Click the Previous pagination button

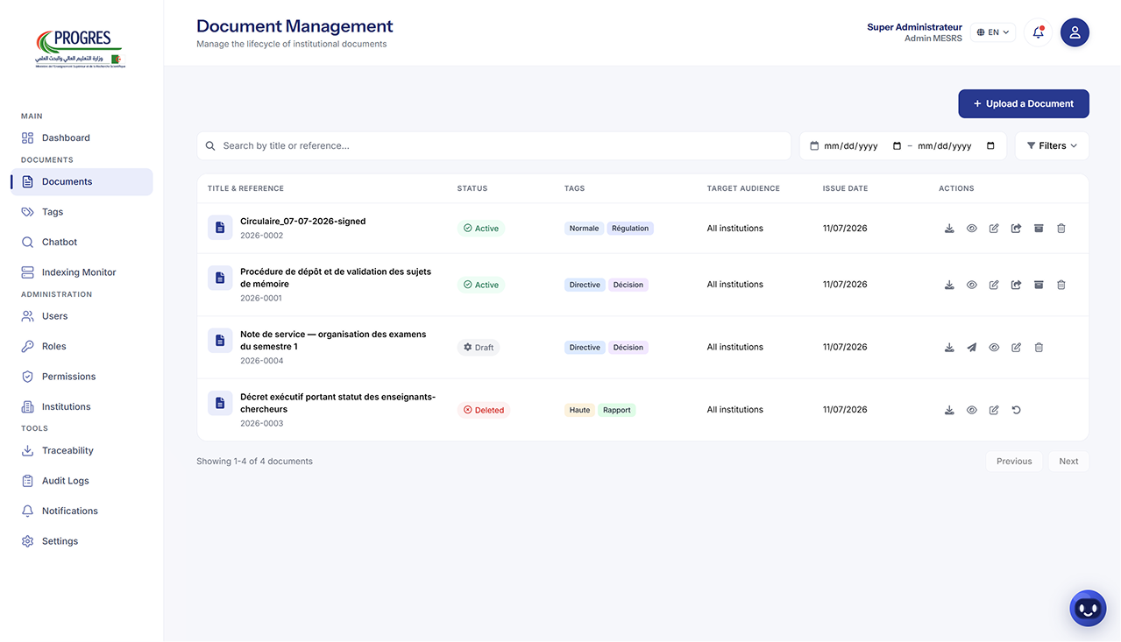pos(1014,462)
